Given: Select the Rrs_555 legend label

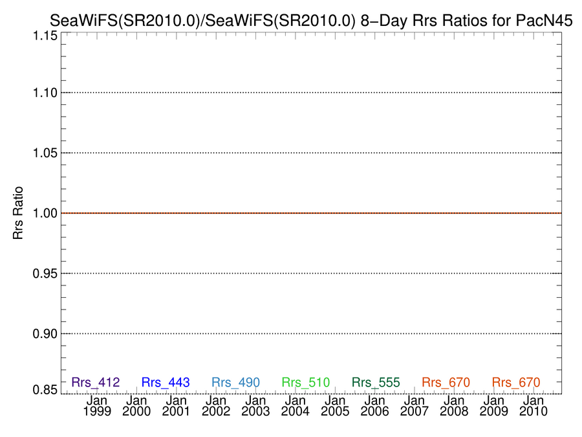Looking at the screenshot, I should (376, 382).
